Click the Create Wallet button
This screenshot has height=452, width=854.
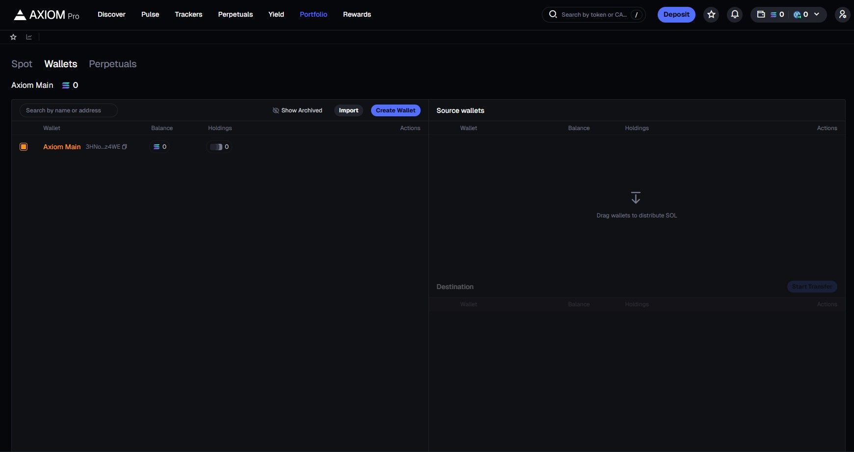coord(395,110)
